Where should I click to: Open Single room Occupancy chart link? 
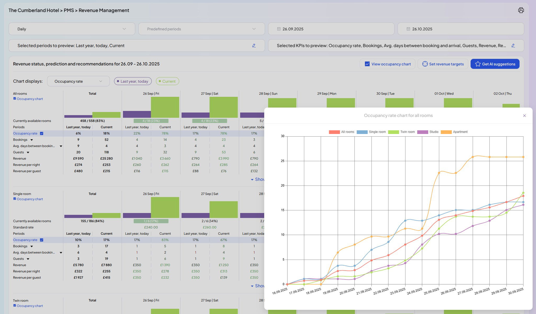[x=30, y=199]
